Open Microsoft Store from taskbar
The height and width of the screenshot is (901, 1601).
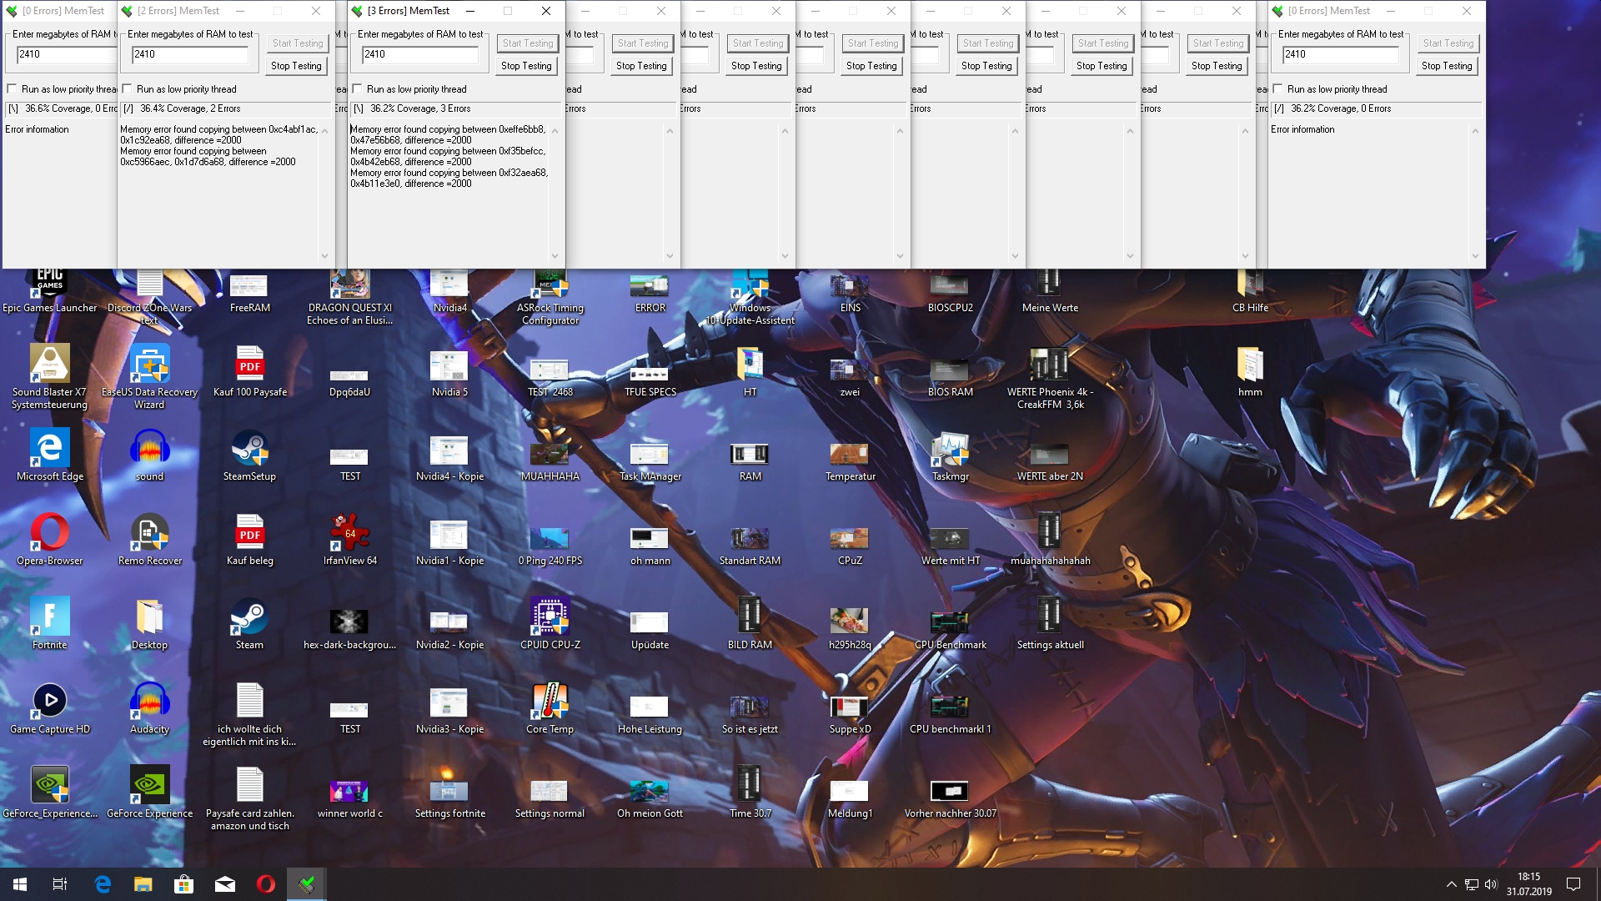pos(183,884)
